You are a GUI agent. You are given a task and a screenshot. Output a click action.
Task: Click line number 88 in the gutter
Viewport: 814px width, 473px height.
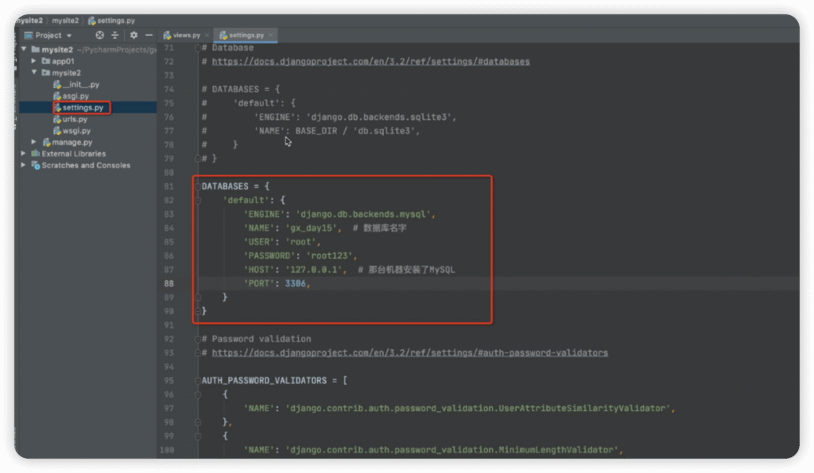coord(168,283)
